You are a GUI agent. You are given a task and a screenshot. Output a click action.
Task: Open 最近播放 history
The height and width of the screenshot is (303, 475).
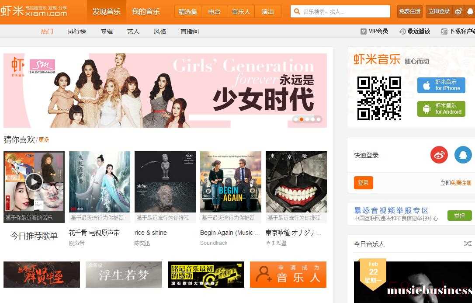click(415, 31)
